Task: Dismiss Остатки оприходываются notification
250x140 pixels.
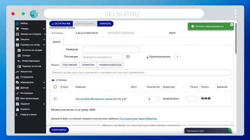Action: tap(232, 24)
